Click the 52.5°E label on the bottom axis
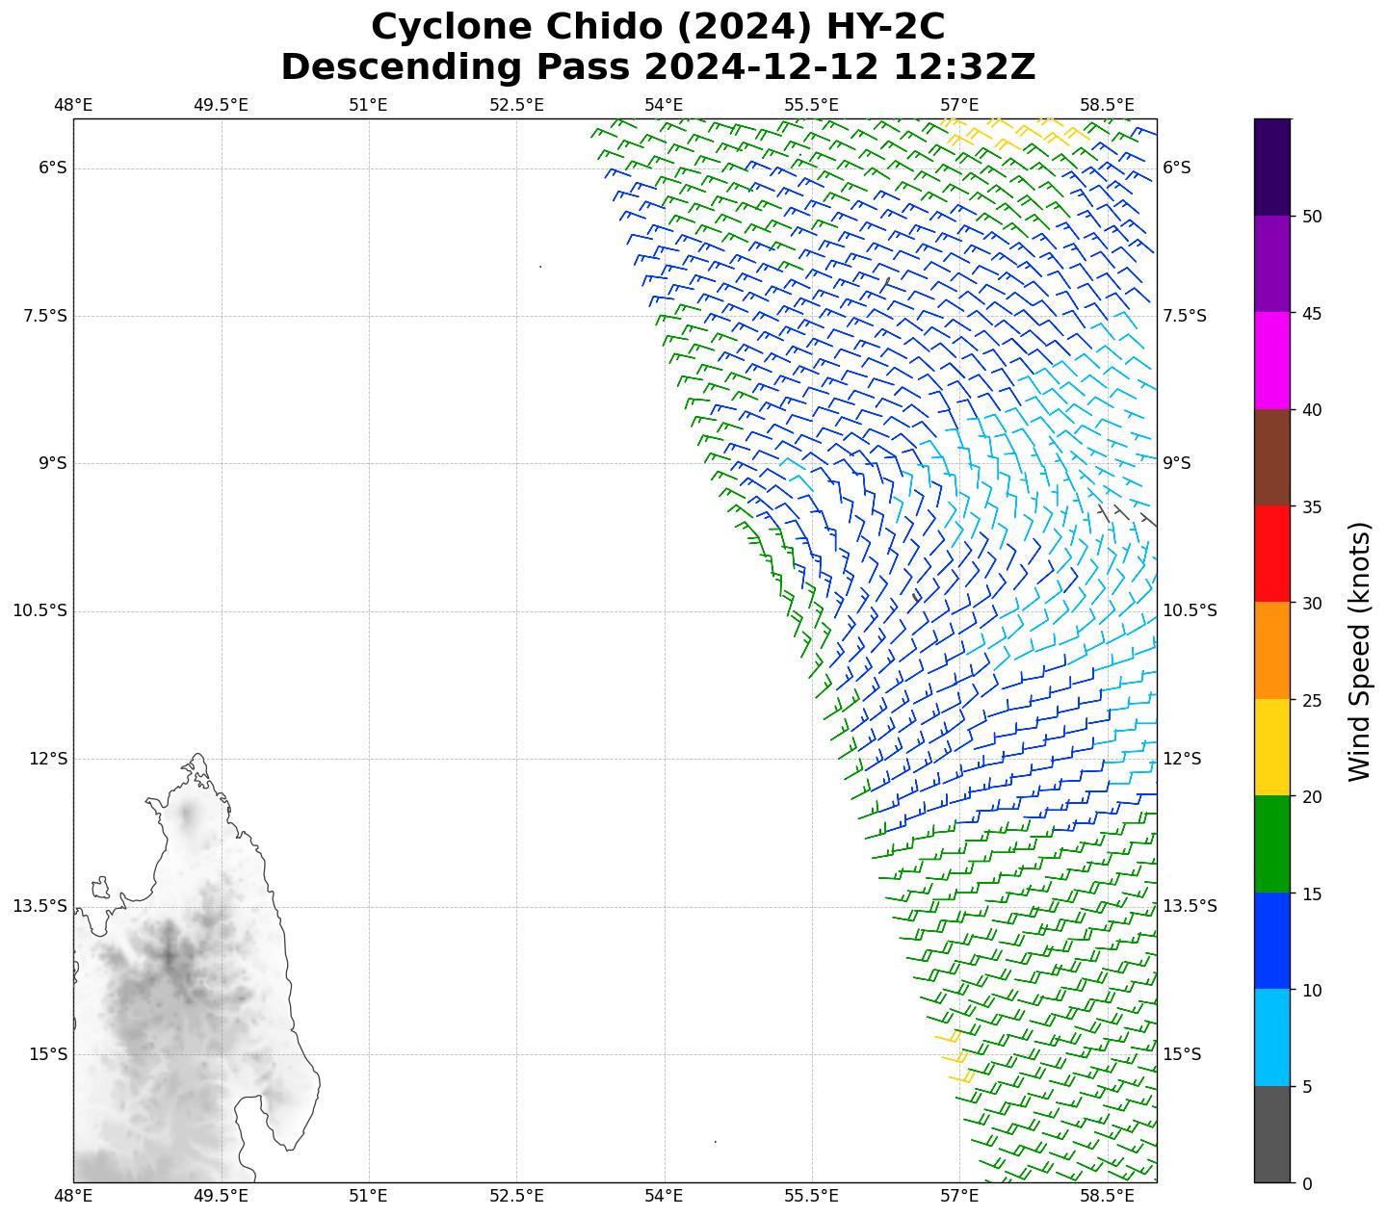Viewport: 1387px width, 1217px height. (516, 1197)
